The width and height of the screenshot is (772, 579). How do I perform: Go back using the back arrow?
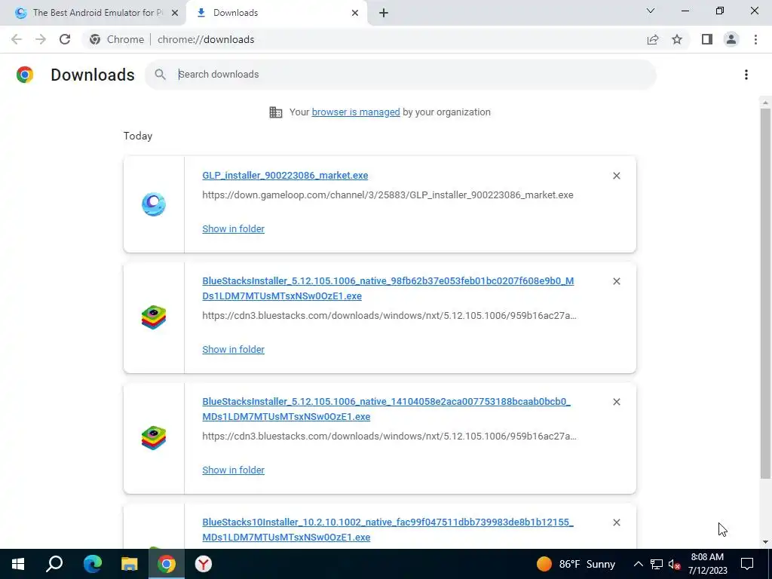coord(17,39)
